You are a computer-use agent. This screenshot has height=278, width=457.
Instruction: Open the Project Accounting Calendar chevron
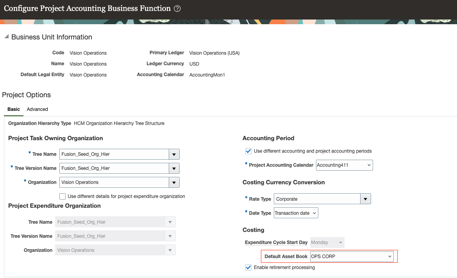pos(368,165)
